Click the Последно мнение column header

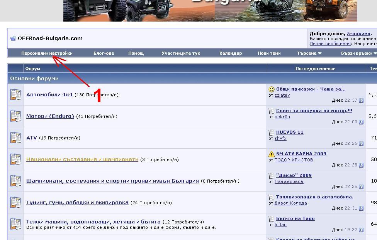pos(316,69)
